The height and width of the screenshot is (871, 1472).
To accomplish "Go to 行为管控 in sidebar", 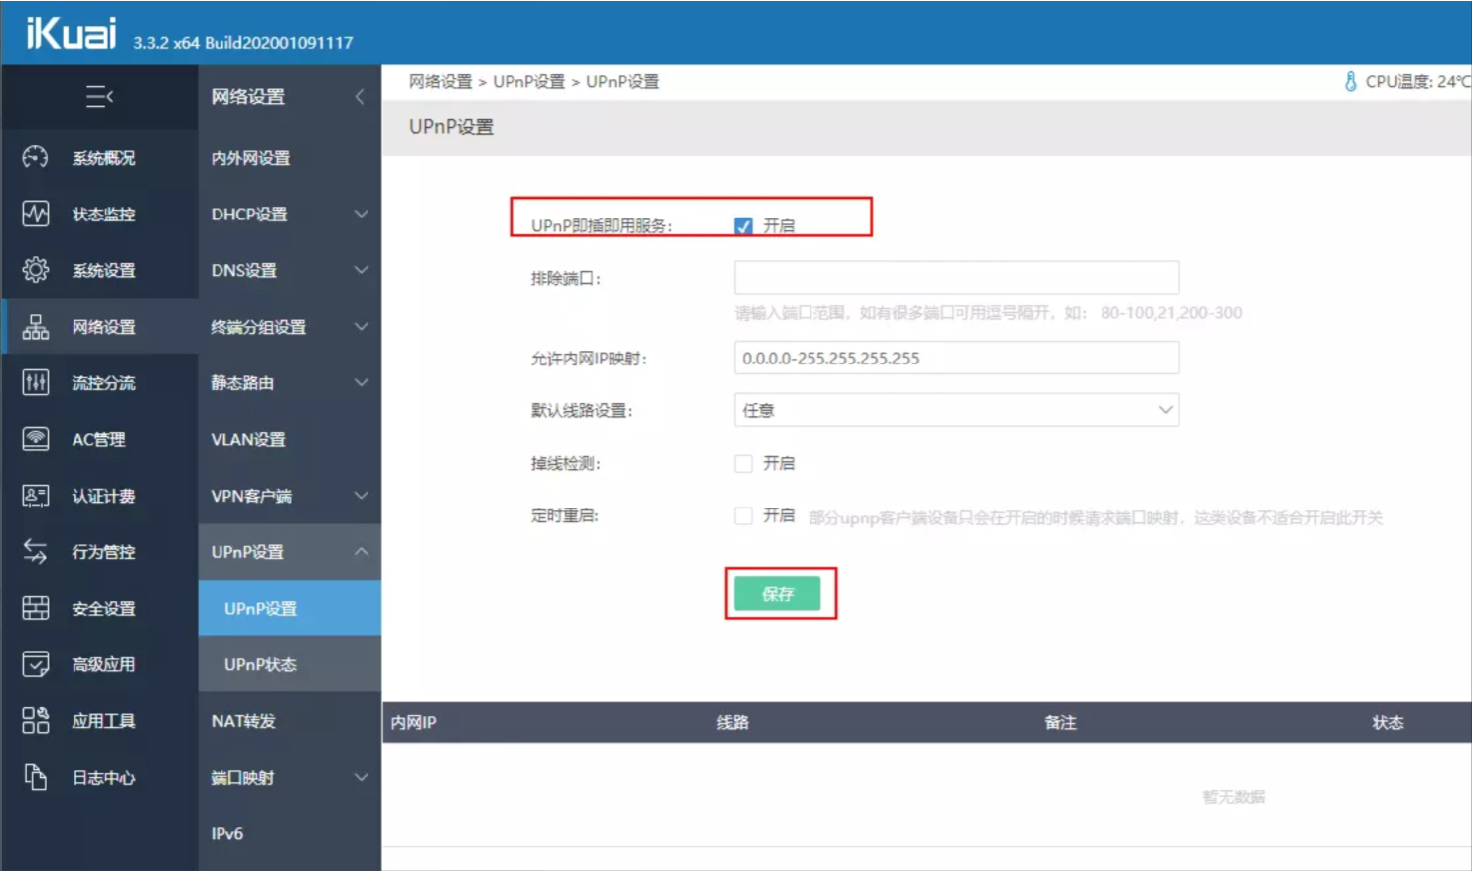I will pyautogui.click(x=103, y=551).
